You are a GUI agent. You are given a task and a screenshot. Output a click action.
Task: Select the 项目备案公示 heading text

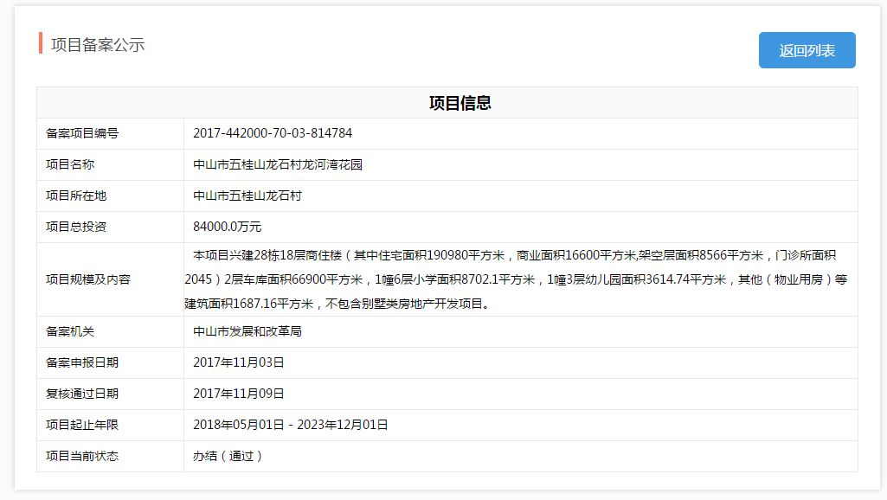click(98, 45)
